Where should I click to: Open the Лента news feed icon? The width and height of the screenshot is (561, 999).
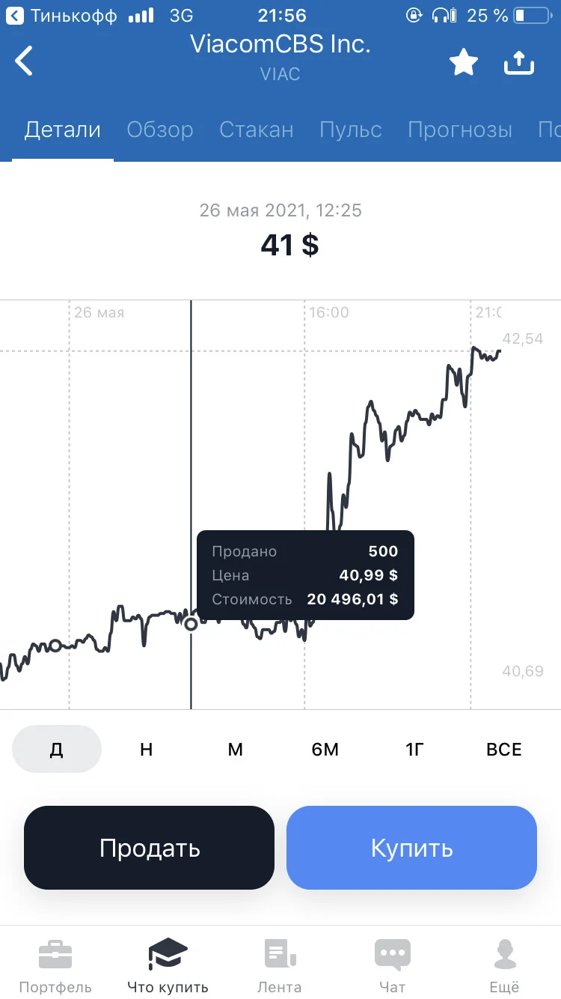[280, 955]
